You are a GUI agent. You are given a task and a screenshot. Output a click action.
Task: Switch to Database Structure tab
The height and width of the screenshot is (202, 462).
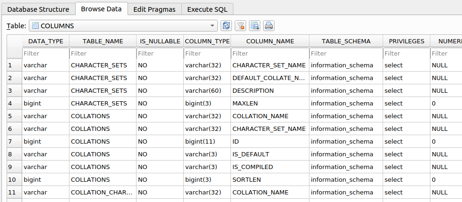pos(38,9)
